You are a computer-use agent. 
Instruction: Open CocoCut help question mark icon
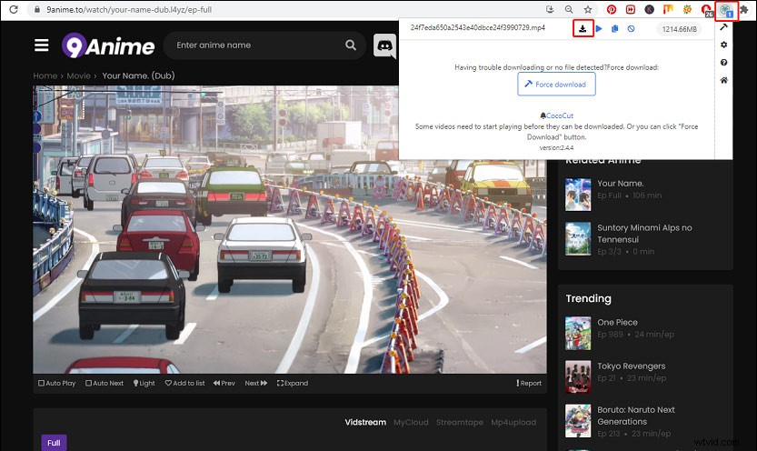click(723, 63)
